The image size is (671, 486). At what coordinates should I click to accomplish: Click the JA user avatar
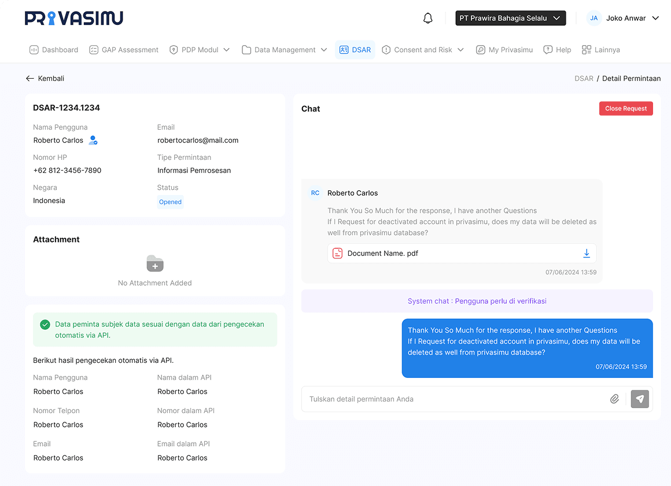pos(594,19)
